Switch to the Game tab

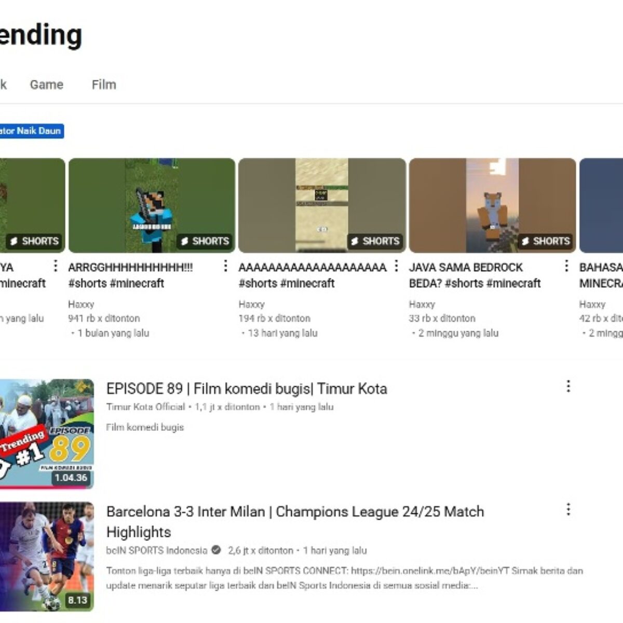click(x=46, y=85)
